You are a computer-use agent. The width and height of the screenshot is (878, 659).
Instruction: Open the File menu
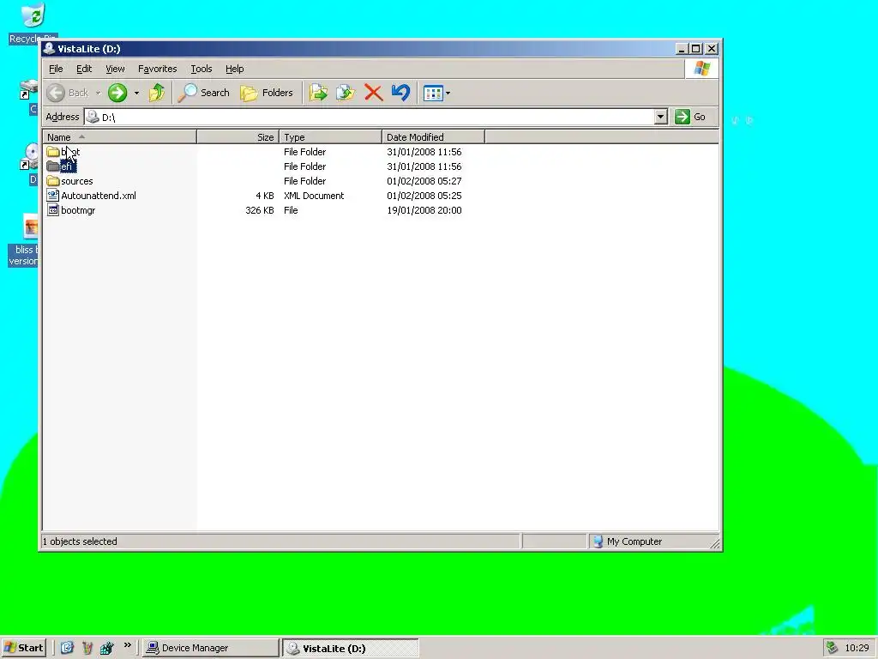pos(56,69)
